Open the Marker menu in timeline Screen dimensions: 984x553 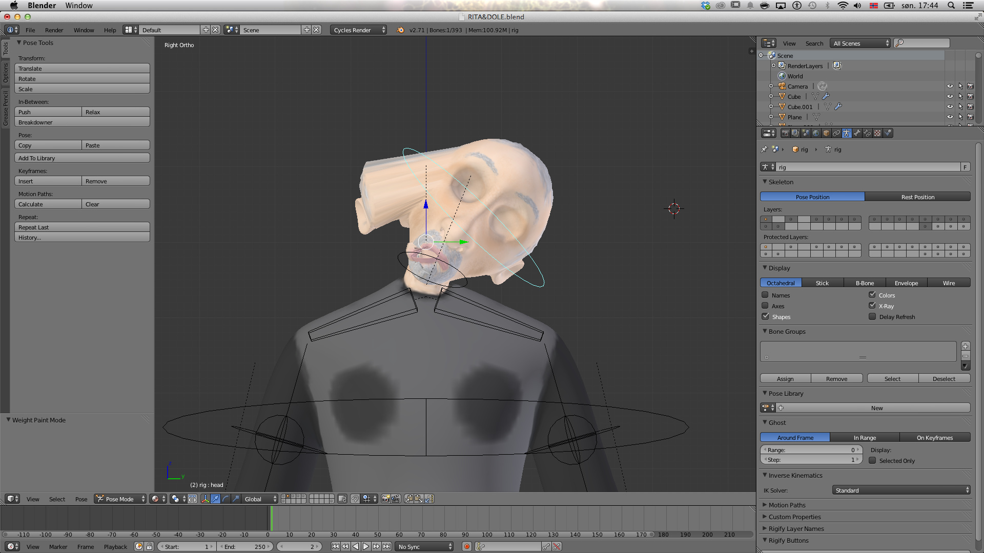pos(58,547)
